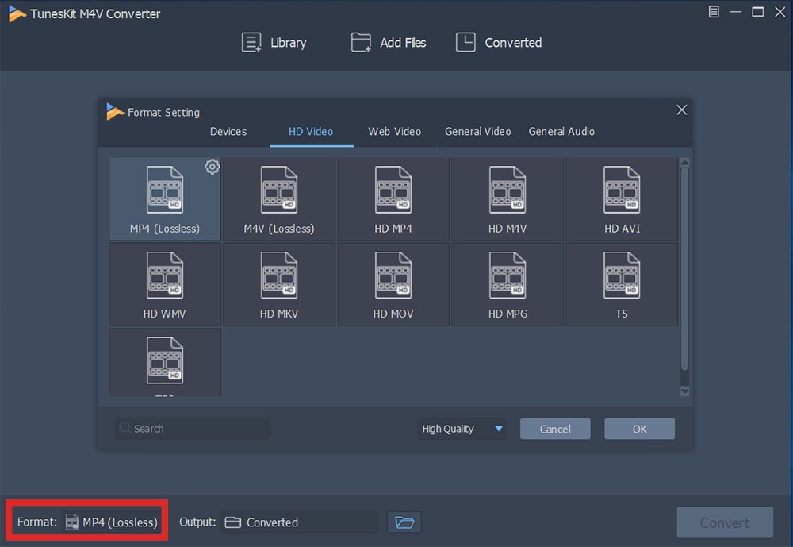
Task: Click the Output Converted path field
Action: point(300,522)
